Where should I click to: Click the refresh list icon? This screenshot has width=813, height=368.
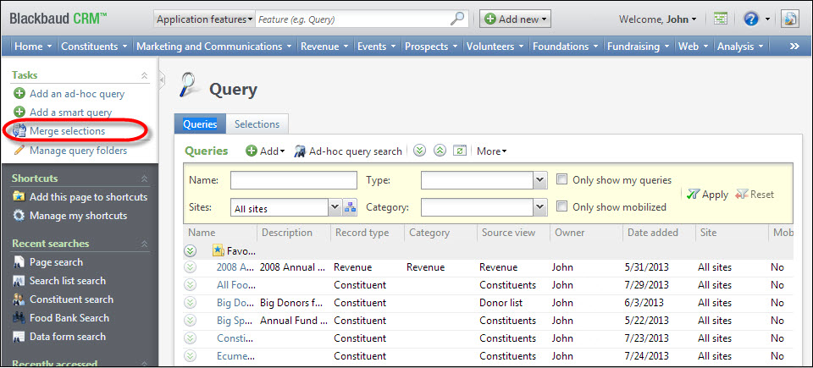click(460, 151)
